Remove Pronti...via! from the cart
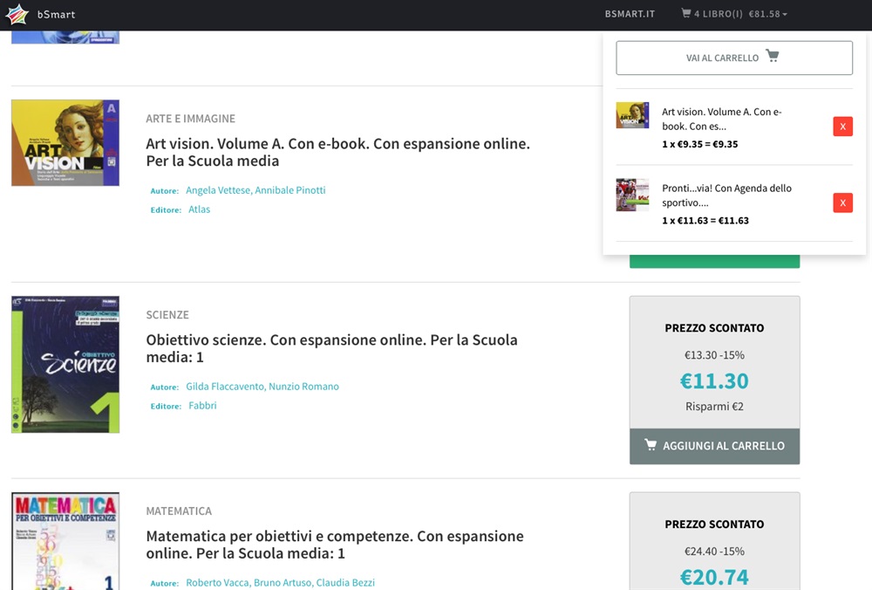 (x=842, y=202)
